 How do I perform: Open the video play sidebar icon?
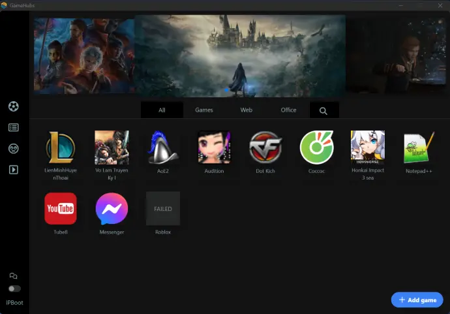[14, 170]
